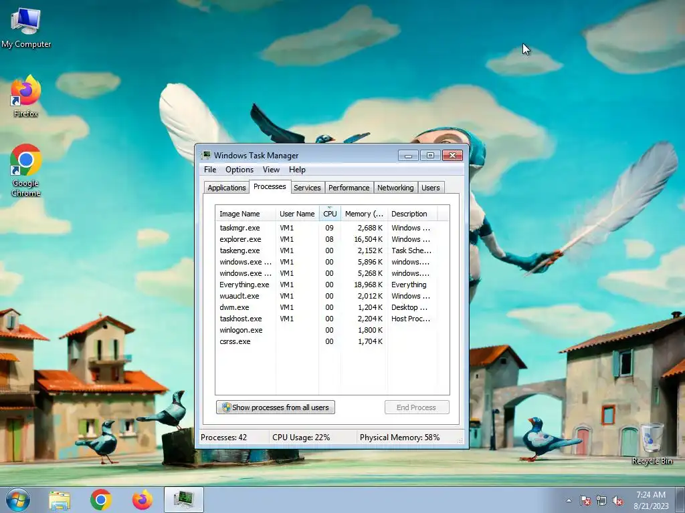Click the 16,504 K memory value
Image resolution: width=685 pixels, height=513 pixels.
coord(369,239)
